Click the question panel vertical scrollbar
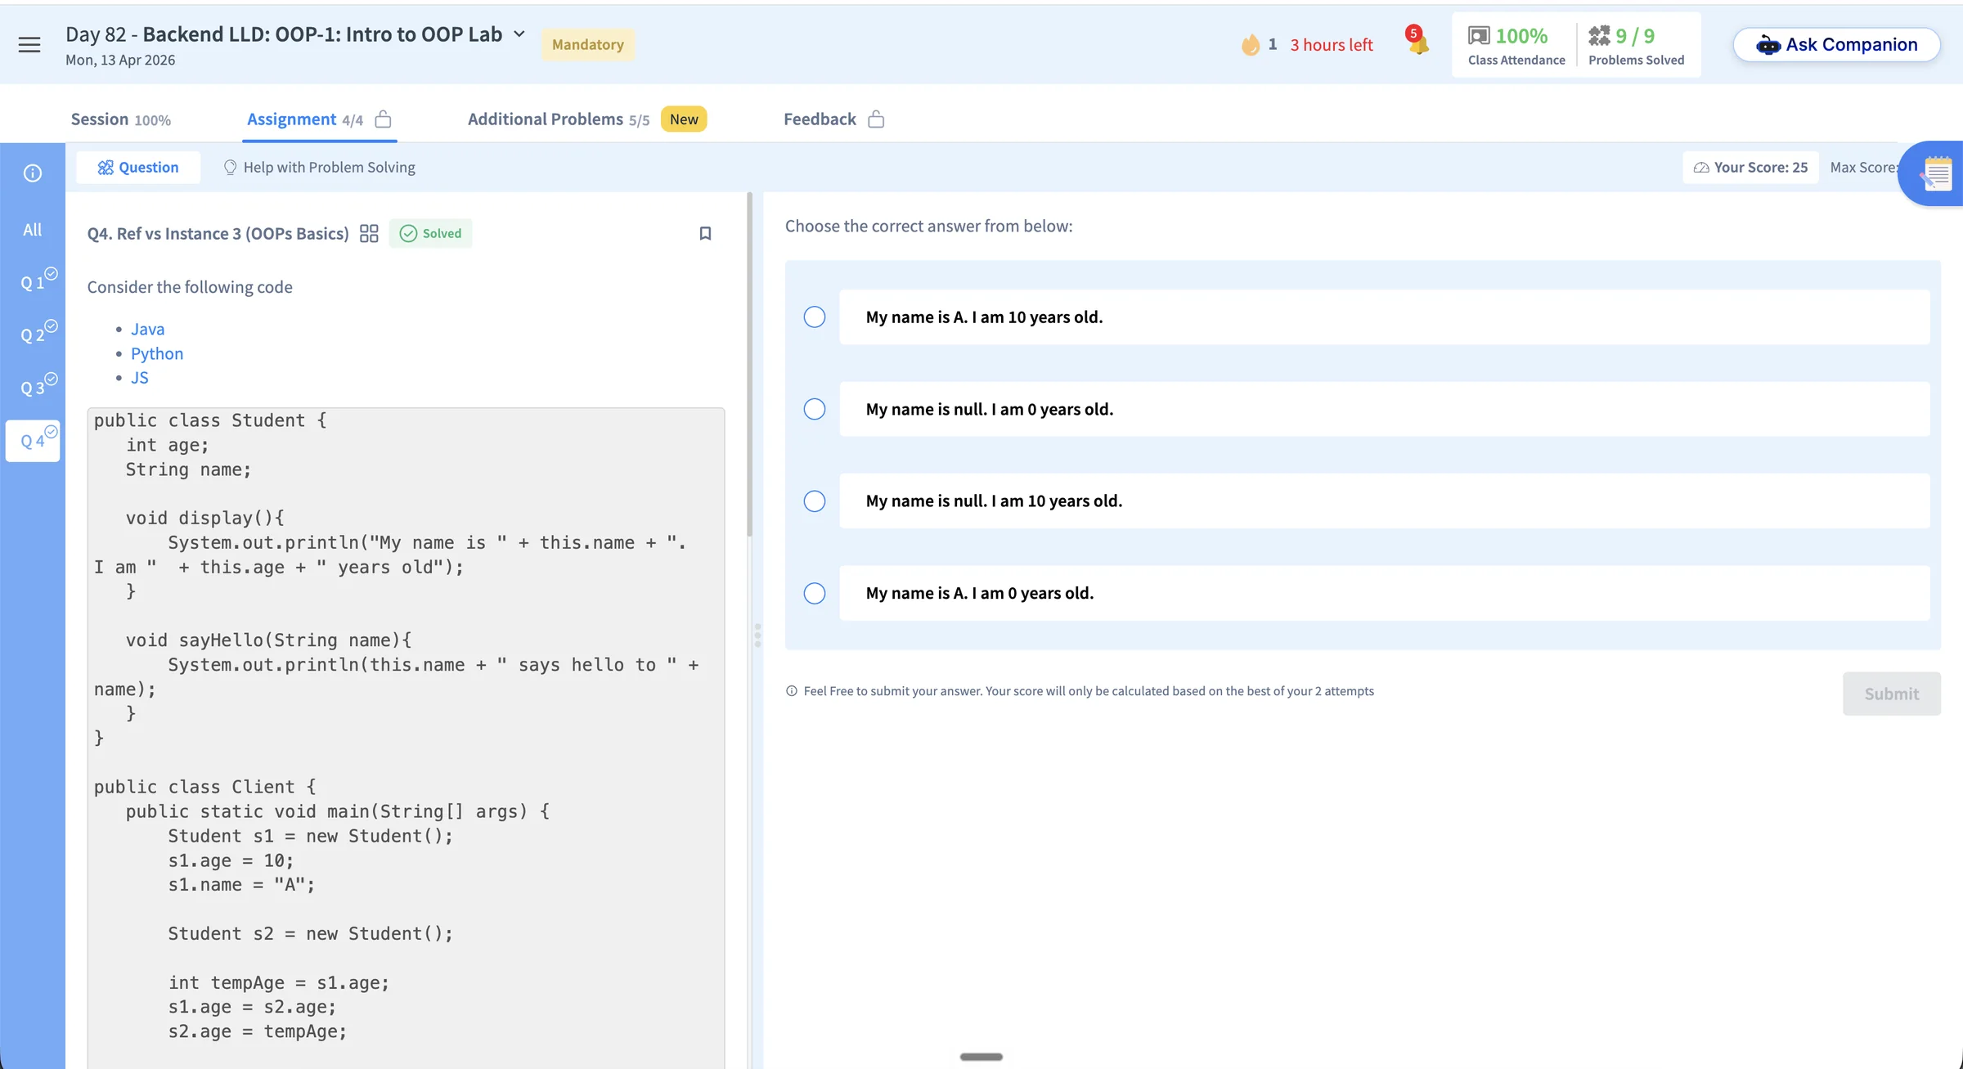1963x1069 pixels. point(749,366)
